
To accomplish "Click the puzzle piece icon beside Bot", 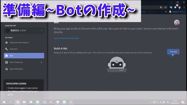I will pos(6,56).
